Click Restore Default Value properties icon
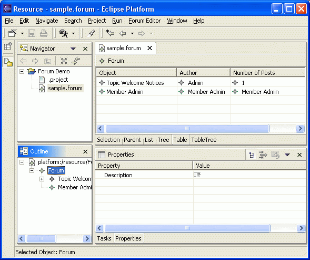Screen dimensions: 310x260 pyautogui.click(x=275, y=155)
